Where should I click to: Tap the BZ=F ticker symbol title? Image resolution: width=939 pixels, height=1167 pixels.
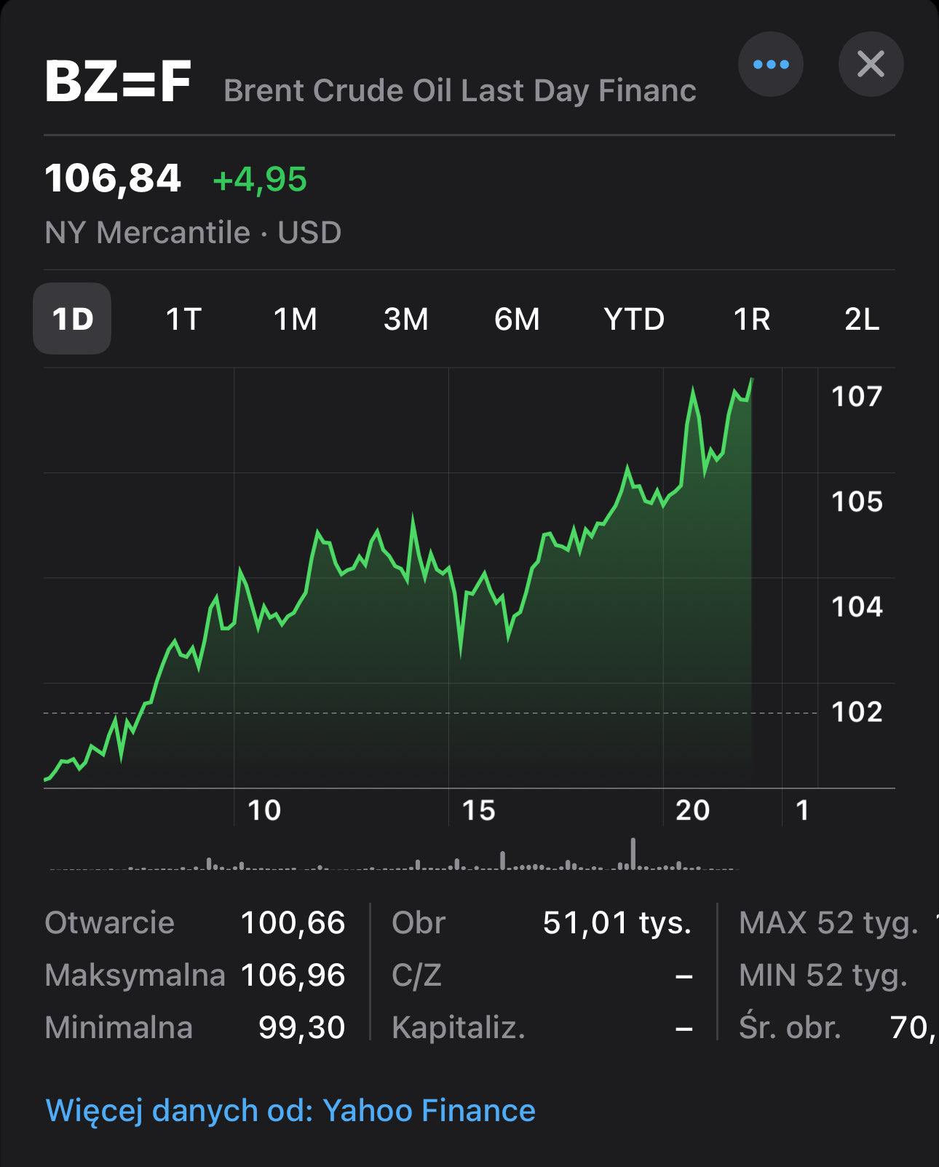(x=118, y=82)
